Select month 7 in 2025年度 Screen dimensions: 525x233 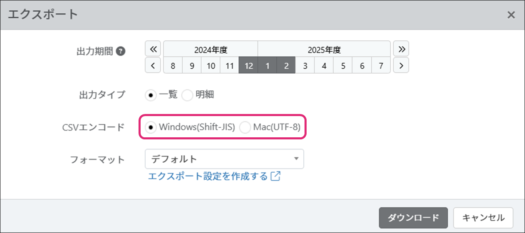[381, 66]
